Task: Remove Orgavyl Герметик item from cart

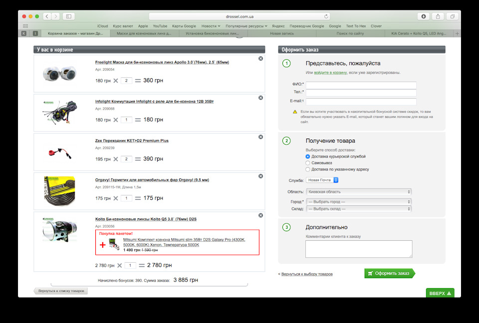Action: (260, 176)
